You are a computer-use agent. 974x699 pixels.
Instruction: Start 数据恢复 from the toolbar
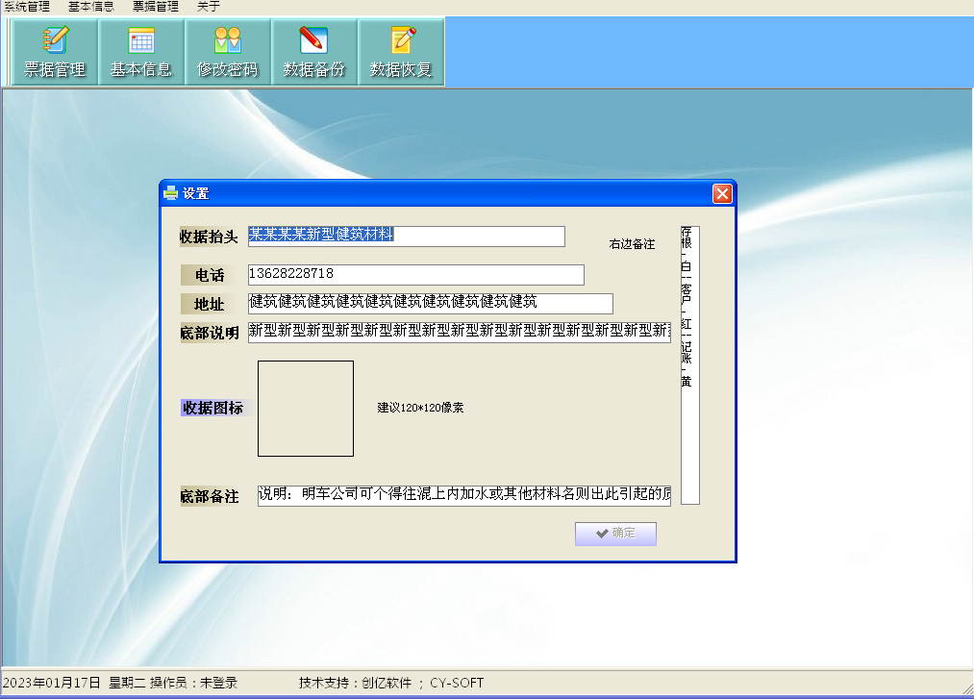click(401, 52)
